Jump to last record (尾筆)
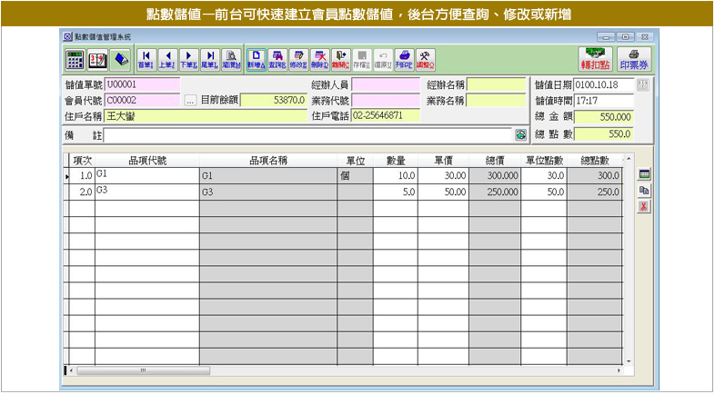 [x=209, y=60]
